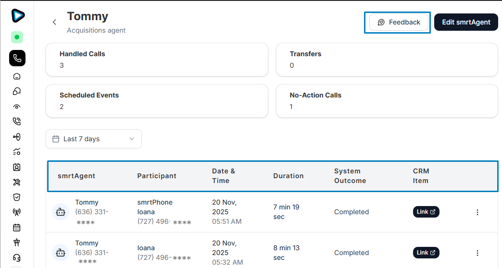The image size is (502, 268).
Task: Select the Handled Calls stat card
Action: (157, 60)
